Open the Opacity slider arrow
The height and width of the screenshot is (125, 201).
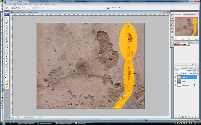[x=197, y=71]
